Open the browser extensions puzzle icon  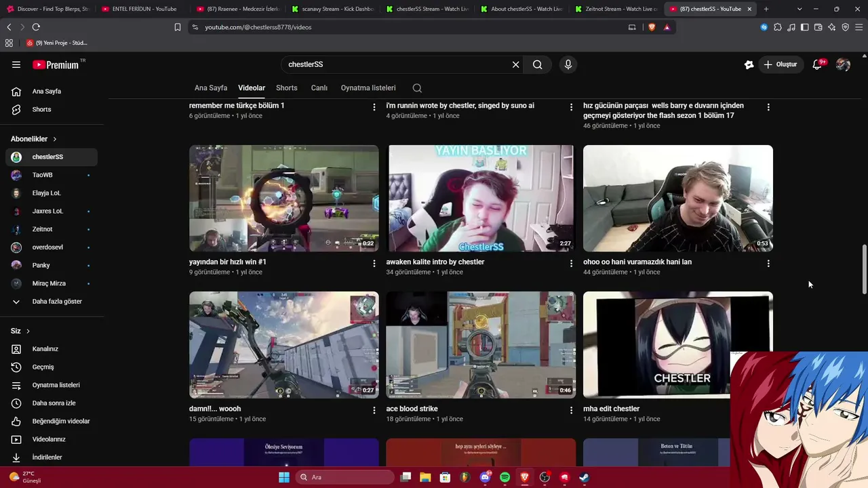[x=778, y=27]
